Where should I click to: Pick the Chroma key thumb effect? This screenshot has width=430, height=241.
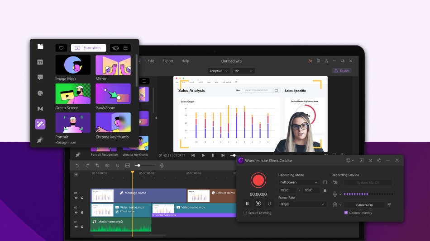tap(113, 123)
